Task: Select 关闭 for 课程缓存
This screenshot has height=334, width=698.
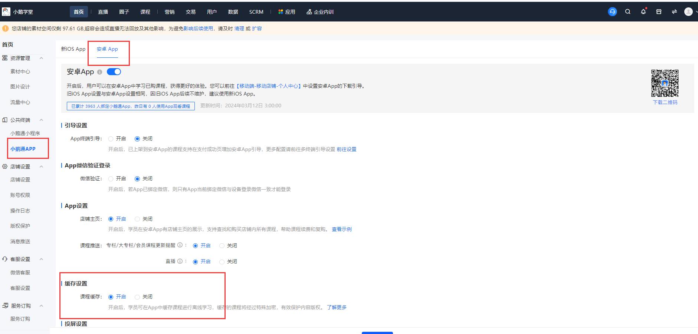Action: click(x=137, y=297)
